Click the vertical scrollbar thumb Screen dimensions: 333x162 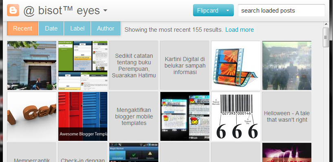pos(326,37)
